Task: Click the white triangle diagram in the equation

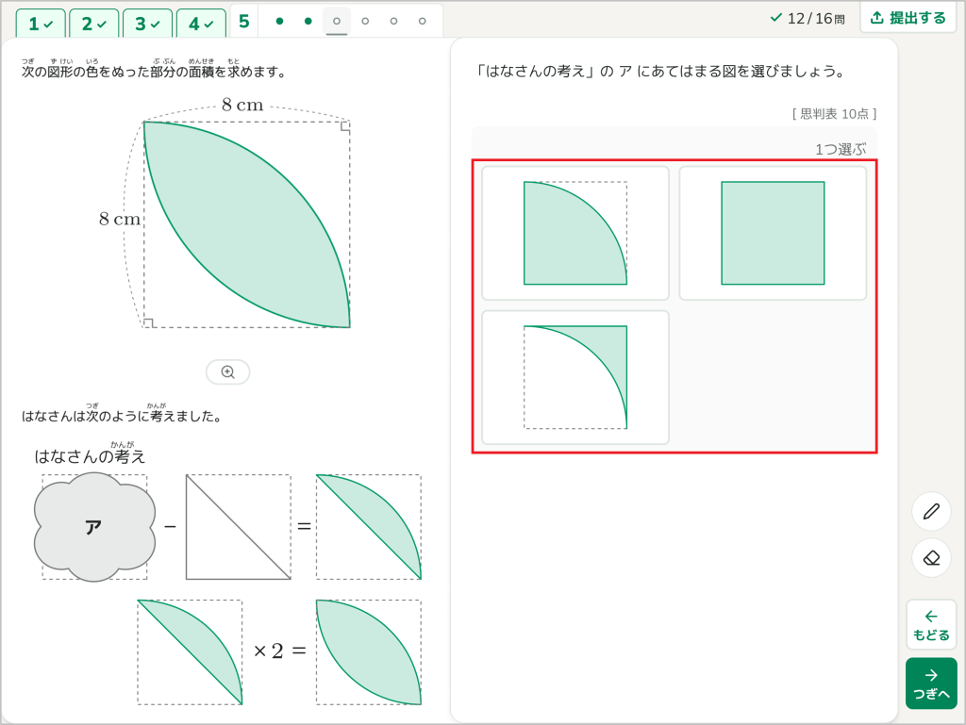Action: coord(239,527)
